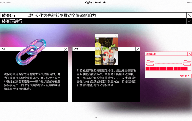Select the 转变05 title text
Screen dimensions: 192x121
[x=8, y=15]
